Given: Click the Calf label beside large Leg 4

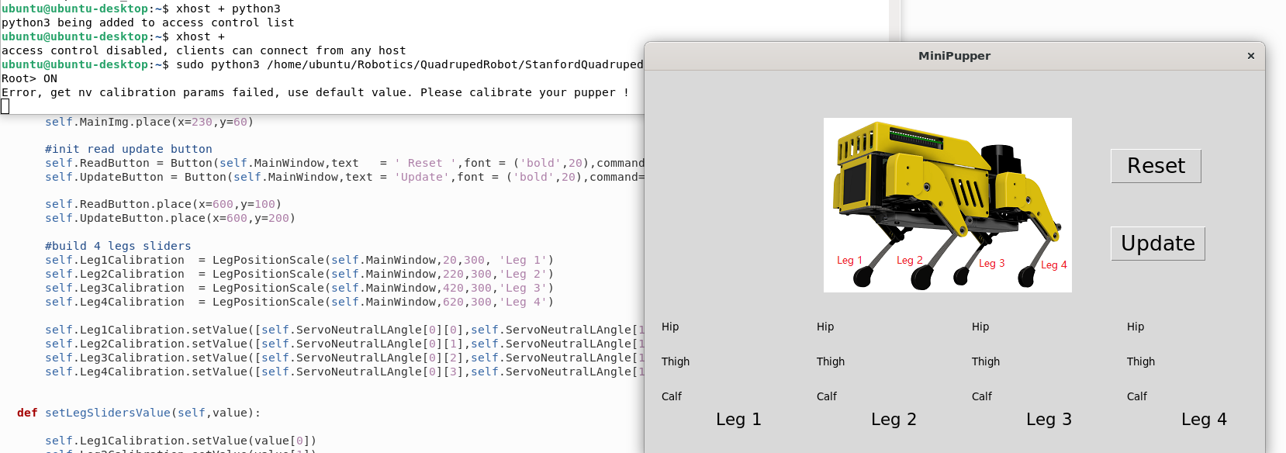Looking at the screenshot, I should (x=1137, y=396).
